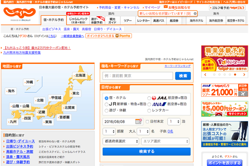This screenshot has height=166, width=249.
Task: Click the blue 検索 keyword button
Action: (183, 76)
